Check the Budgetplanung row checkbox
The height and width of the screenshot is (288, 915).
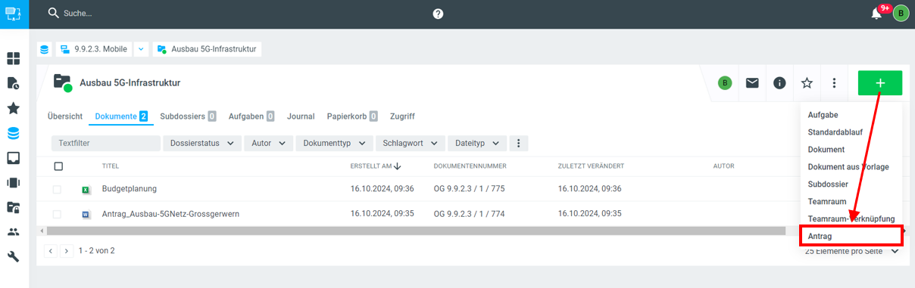tap(57, 189)
